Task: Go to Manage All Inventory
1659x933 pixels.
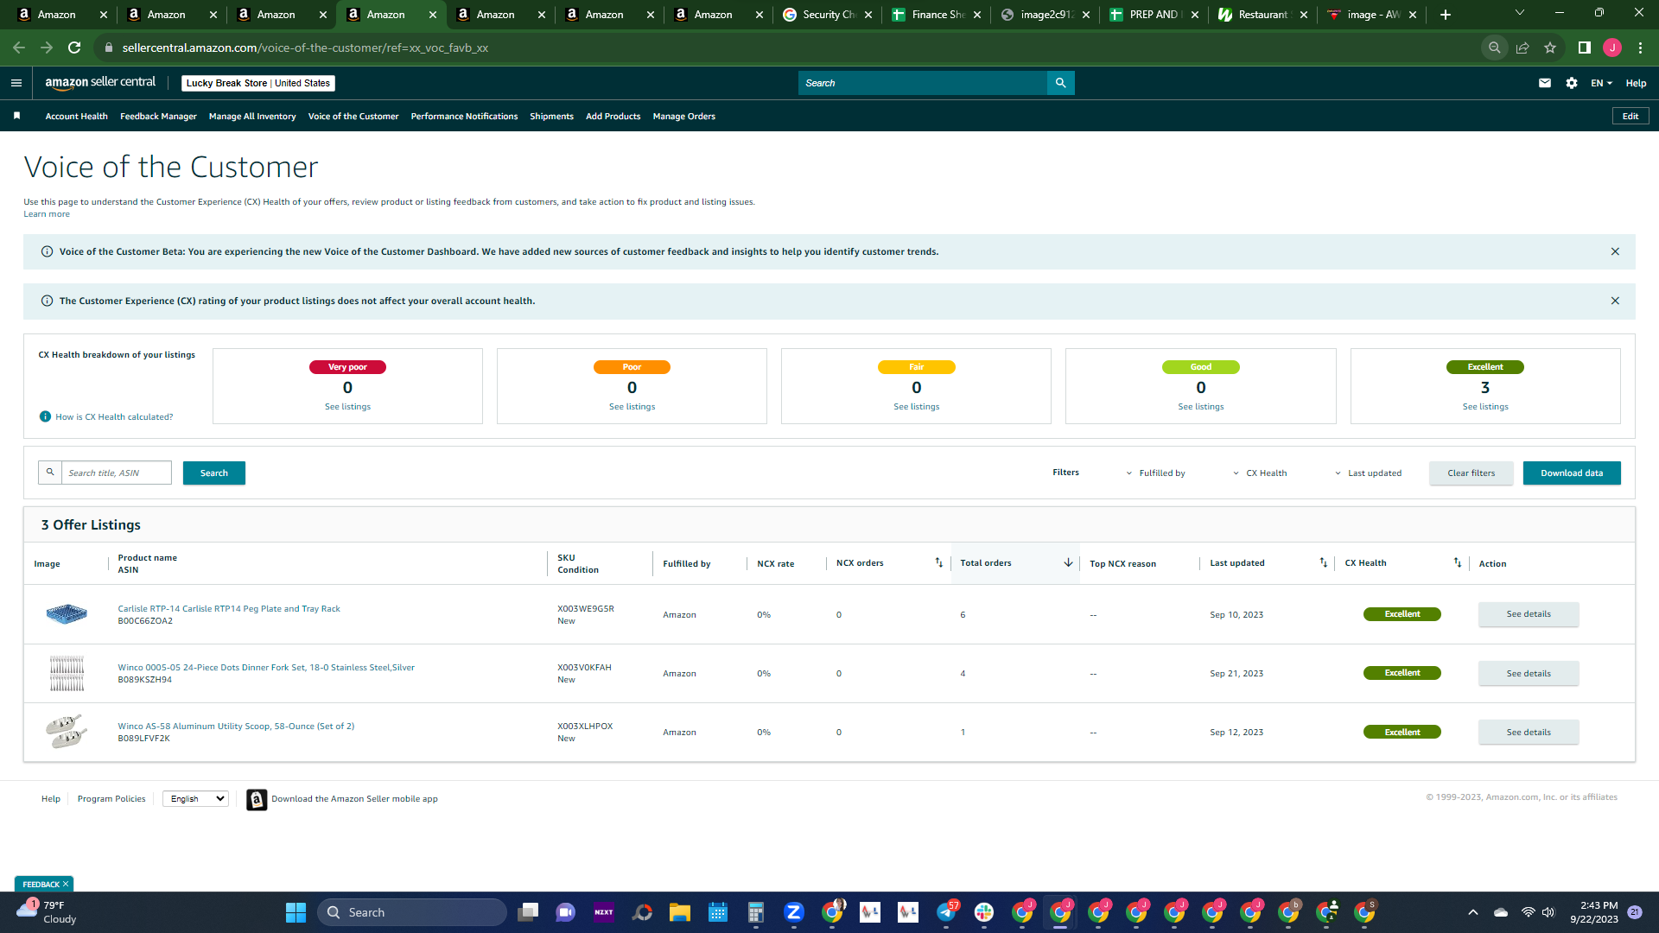Action: [x=252, y=116]
